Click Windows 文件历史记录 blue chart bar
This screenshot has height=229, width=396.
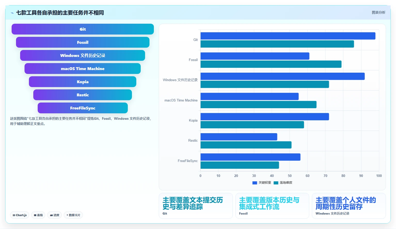pyautogui.click(x=283, y=76)
